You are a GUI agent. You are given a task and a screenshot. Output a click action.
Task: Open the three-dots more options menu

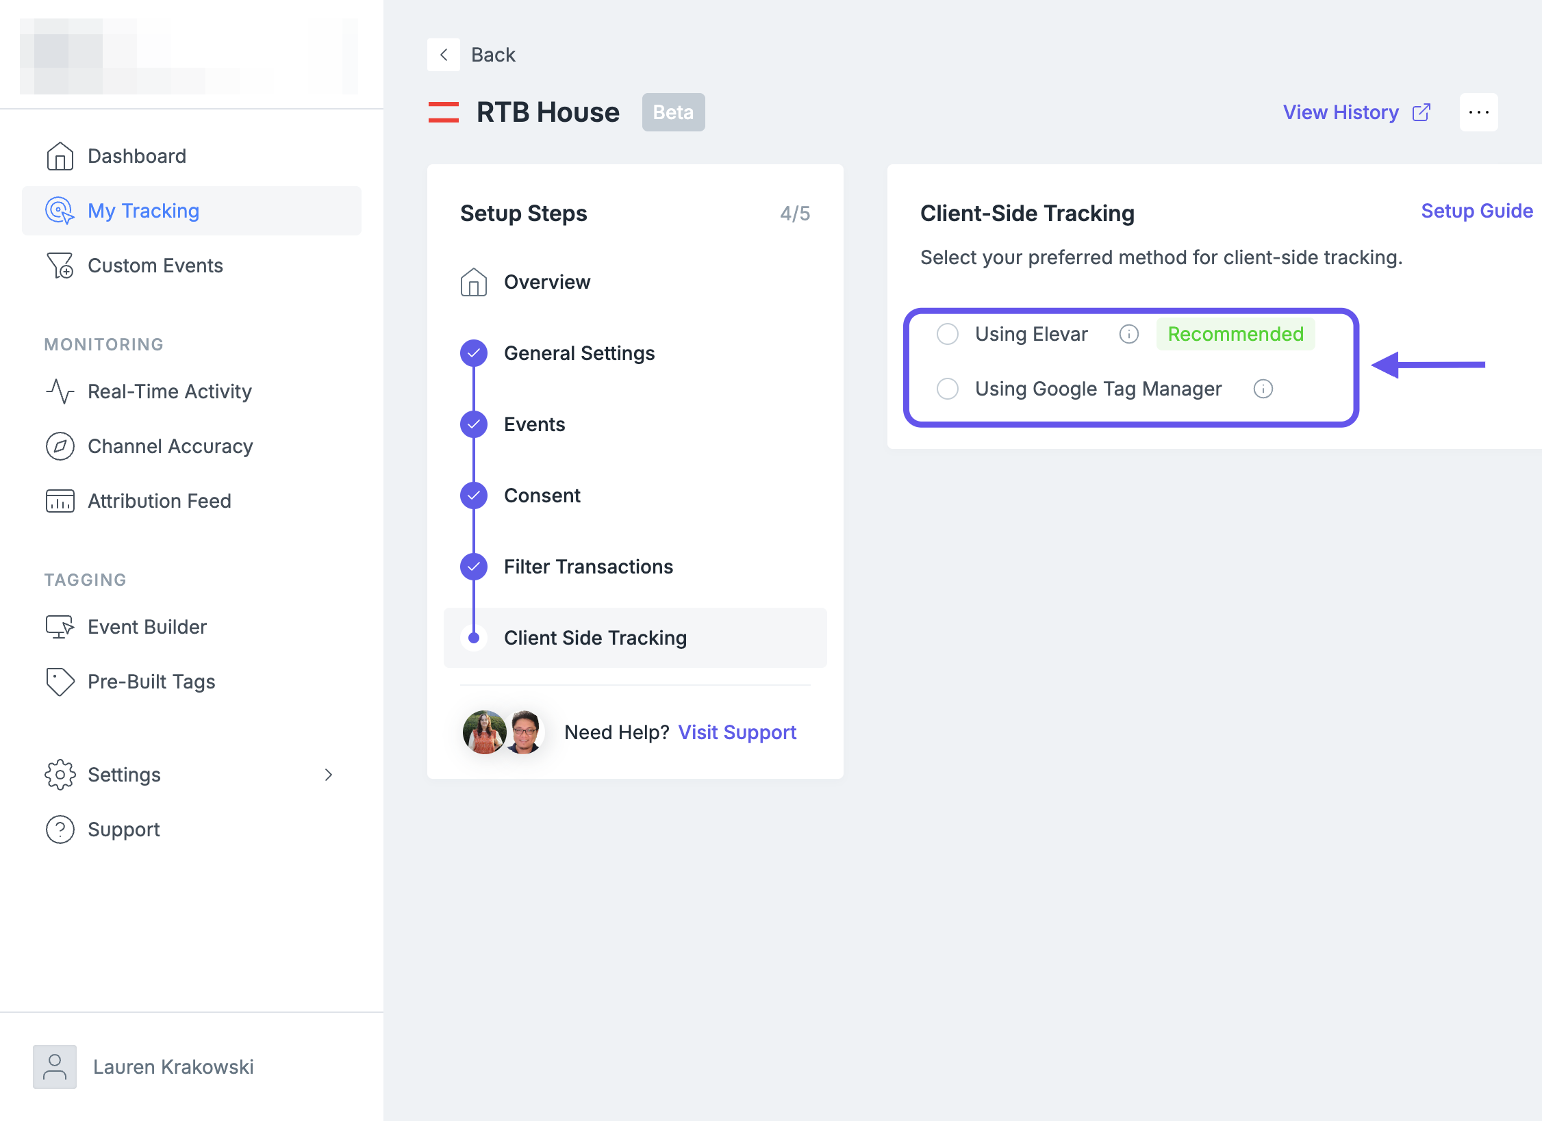(1479, 112)
